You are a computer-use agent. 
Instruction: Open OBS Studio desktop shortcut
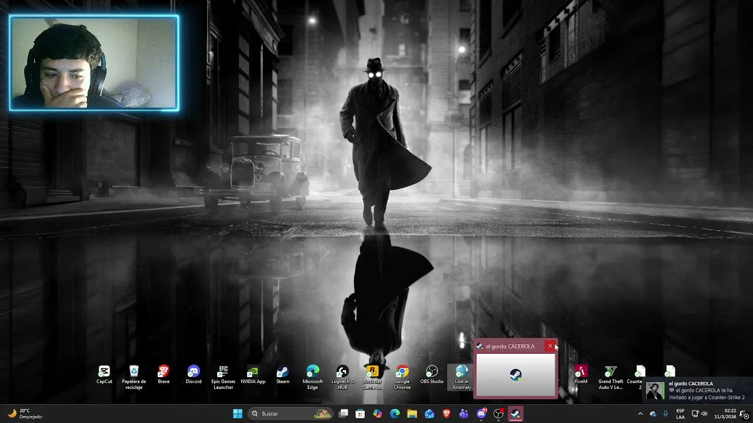click(432, 375)
